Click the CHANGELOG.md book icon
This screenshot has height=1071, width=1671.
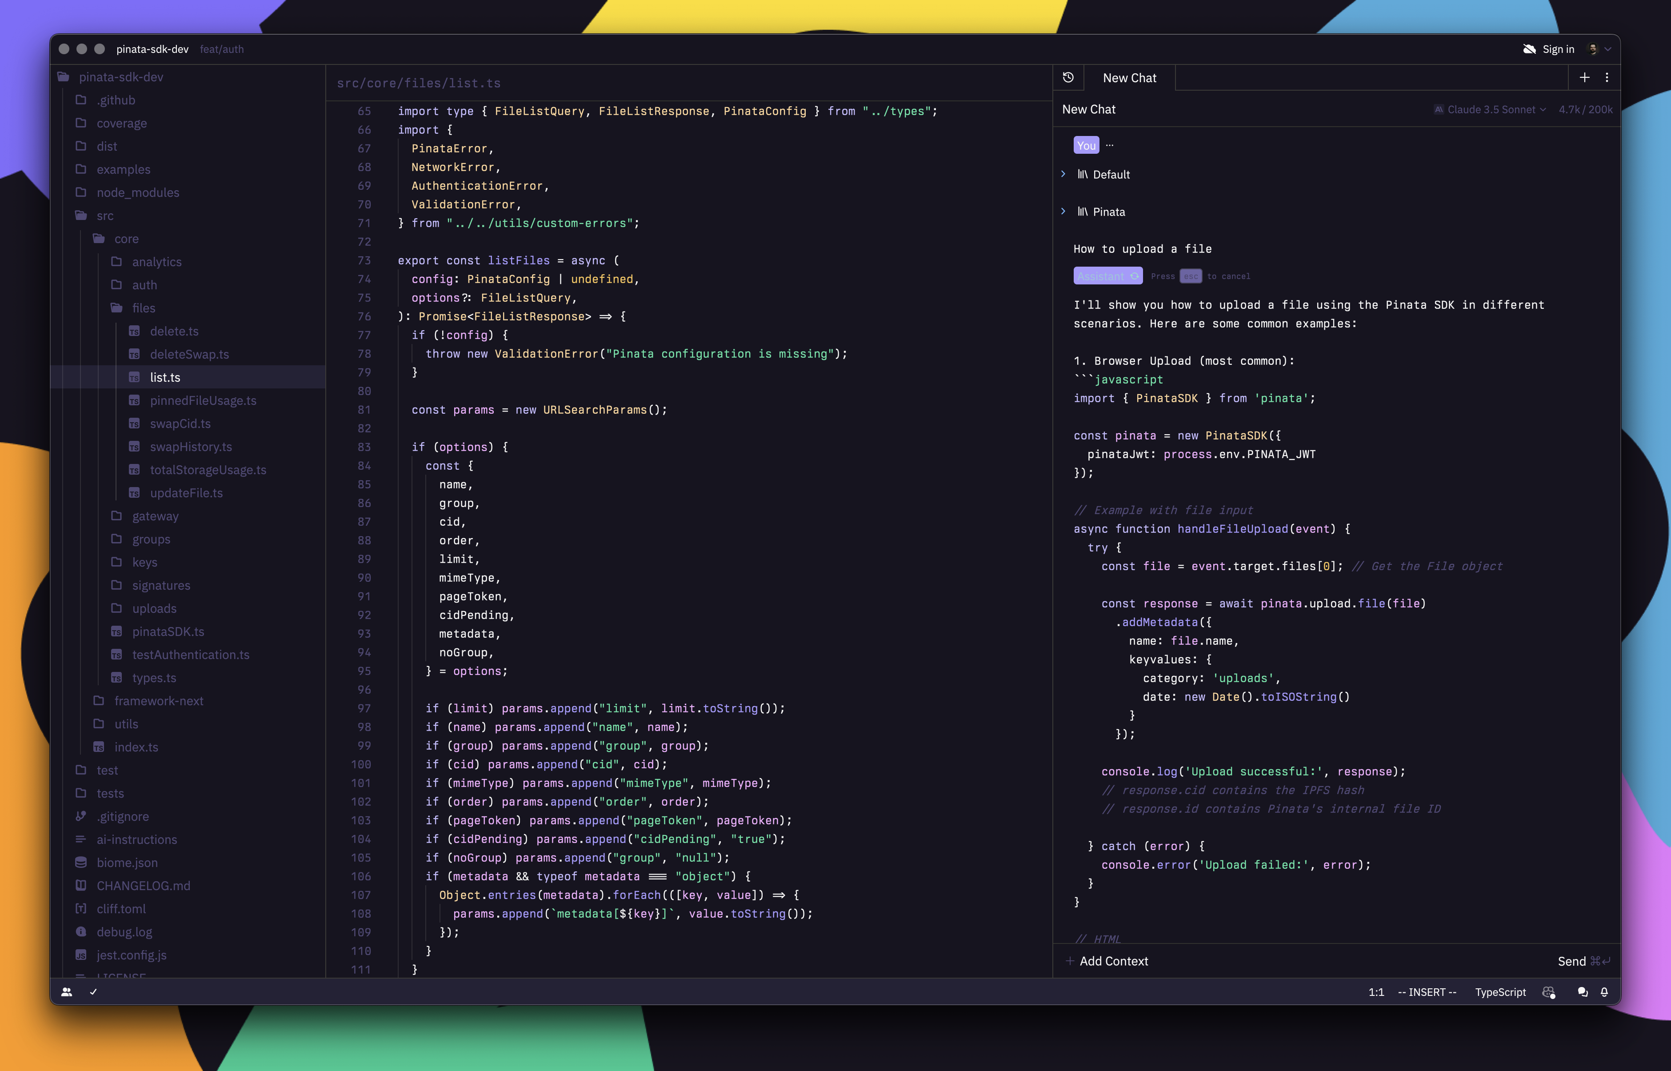81,885
